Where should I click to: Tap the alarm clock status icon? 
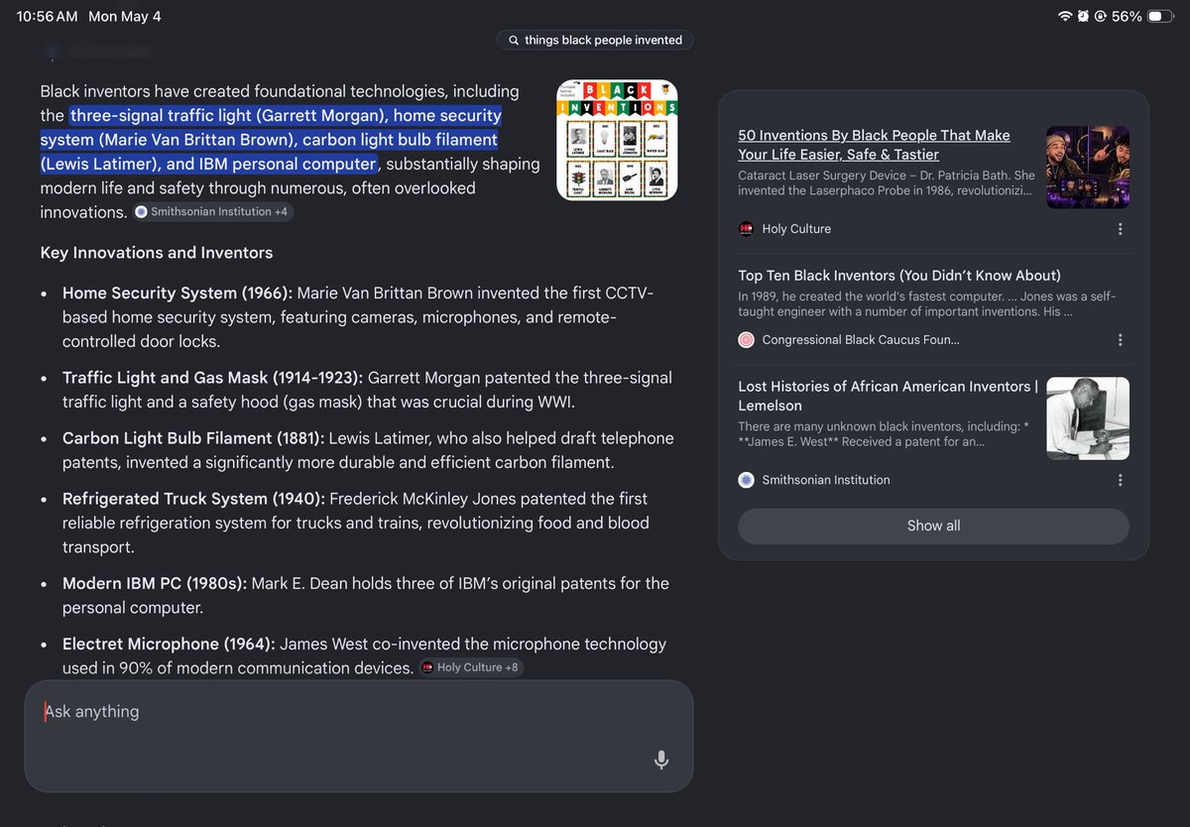coord(1083,16)
